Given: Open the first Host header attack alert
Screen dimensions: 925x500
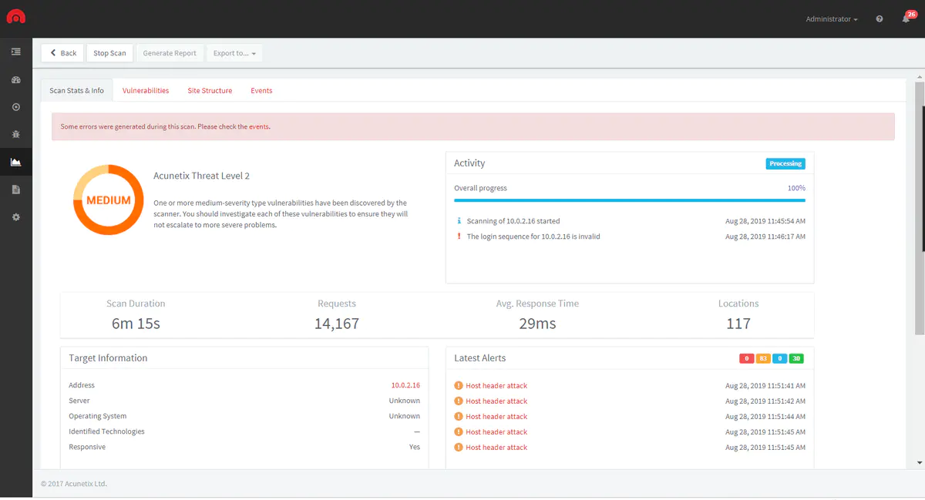Looking at the screenshot, I should 496,386.
